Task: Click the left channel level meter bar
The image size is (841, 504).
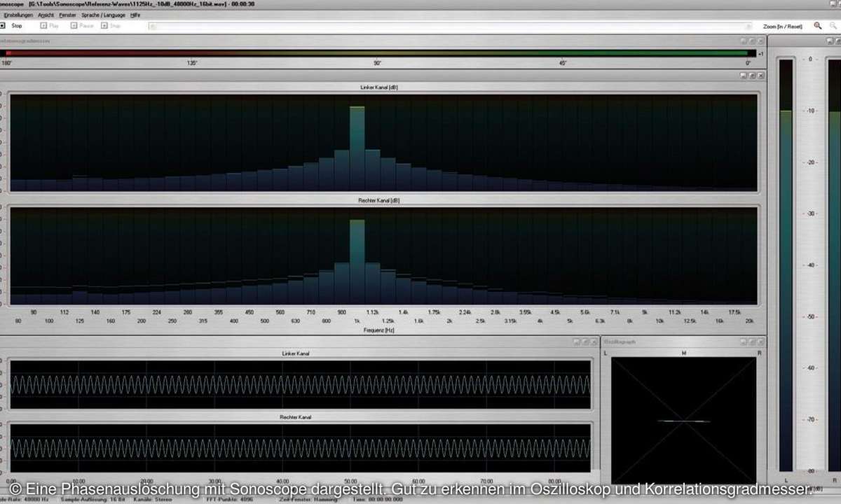Action: (x=786, y=265)
